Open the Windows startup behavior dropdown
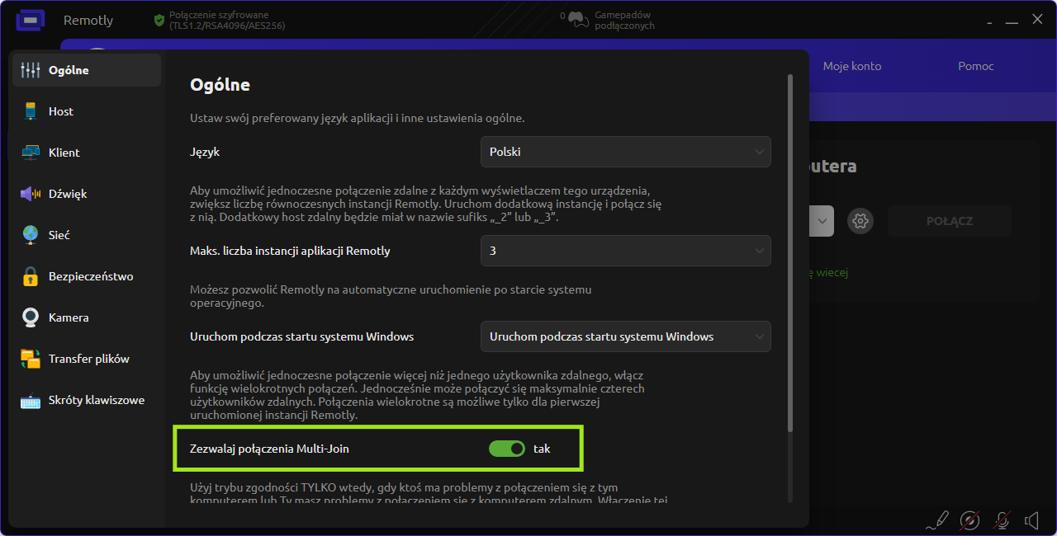 625,336
